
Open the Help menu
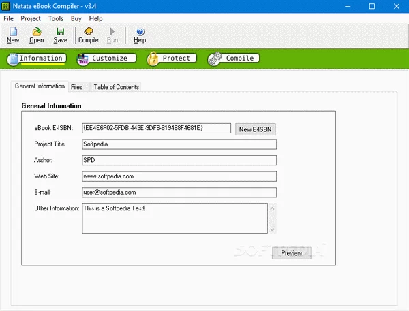(95, 19)
